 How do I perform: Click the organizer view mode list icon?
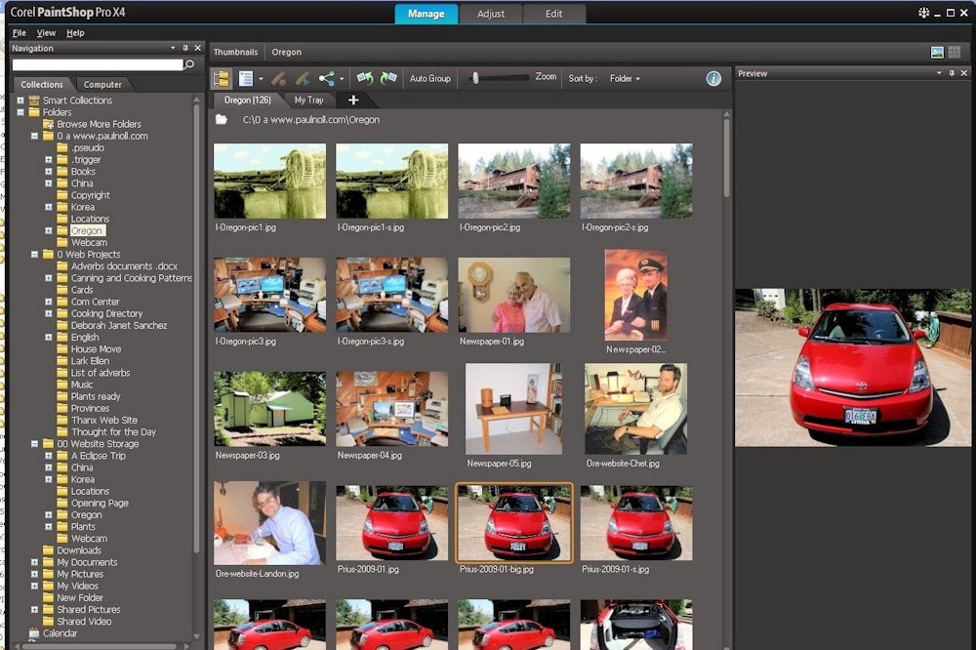(x=246, y=78)
